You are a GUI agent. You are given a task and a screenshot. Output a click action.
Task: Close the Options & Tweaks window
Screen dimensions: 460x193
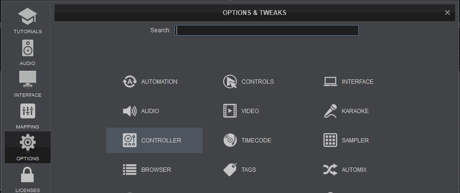(447, 13)
